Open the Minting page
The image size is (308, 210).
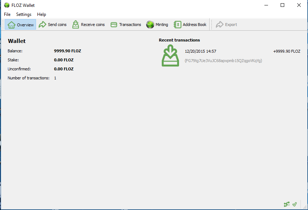tap(157, 25)
